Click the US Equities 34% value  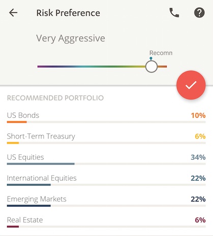pyautogui.click(x=198, y=157)
